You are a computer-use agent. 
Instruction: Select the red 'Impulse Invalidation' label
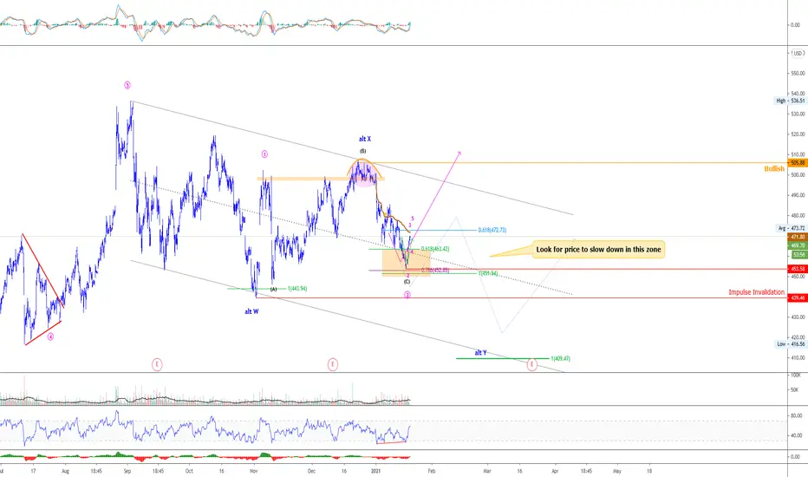pyautogui.click(x=756, y=292)
